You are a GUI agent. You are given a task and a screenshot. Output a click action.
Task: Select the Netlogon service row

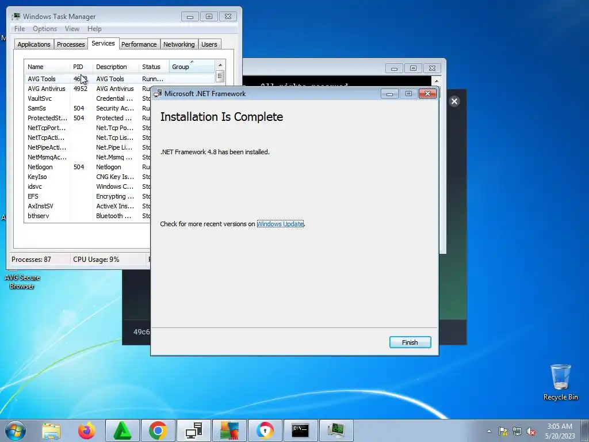tap(87, 167)
